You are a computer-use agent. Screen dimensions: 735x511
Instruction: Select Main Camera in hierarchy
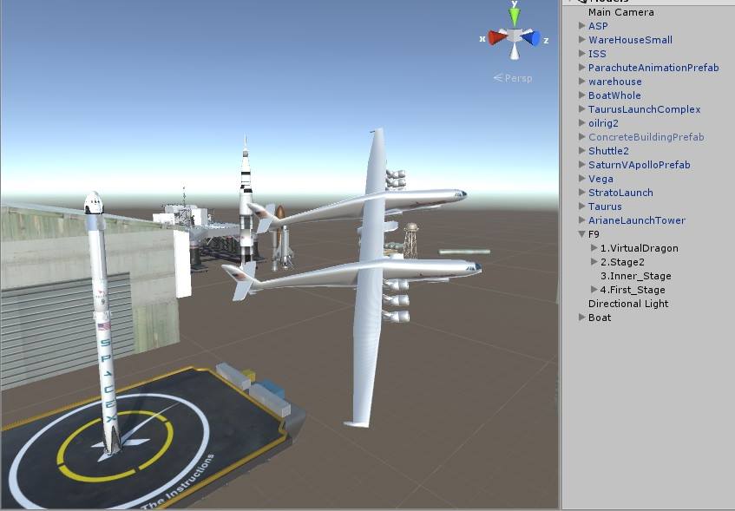[x=620, y=12]
